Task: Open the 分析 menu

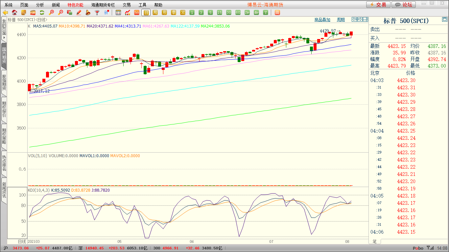Action: pyautogui.click(x=40, y=5)
